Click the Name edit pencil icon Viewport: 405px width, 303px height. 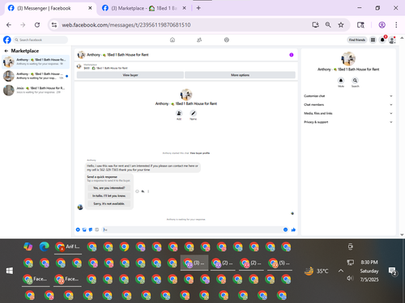(193, 113)
